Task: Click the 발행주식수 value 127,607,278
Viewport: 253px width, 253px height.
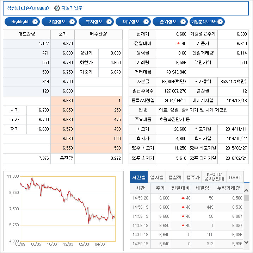Action: tap(175, 91)
